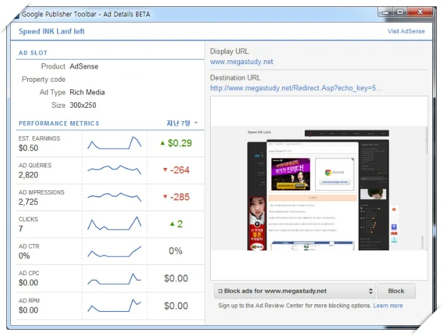The width and height of the screenshot is (443, 336).
Task: Click the earnings change value $0.29
Action: [x=180, y=143]
